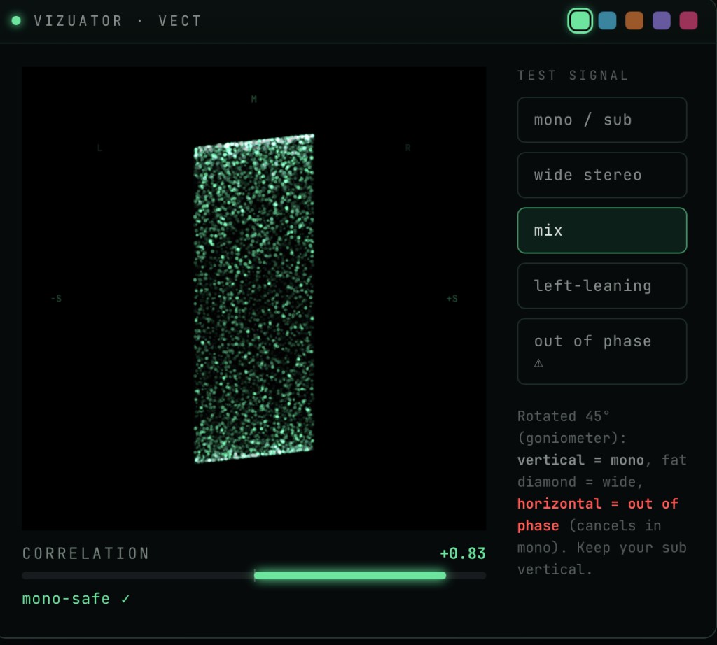Image resolution: width=717 pixels, height=645 pixels.
Task: Click the M axis label in the scope
Action: (253, 99)
